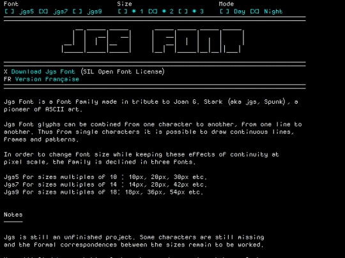Image resolution: width=345 pixels, height=258 pixels.
Task: Switch to Night mode
Action: click(x=266, y=11)
